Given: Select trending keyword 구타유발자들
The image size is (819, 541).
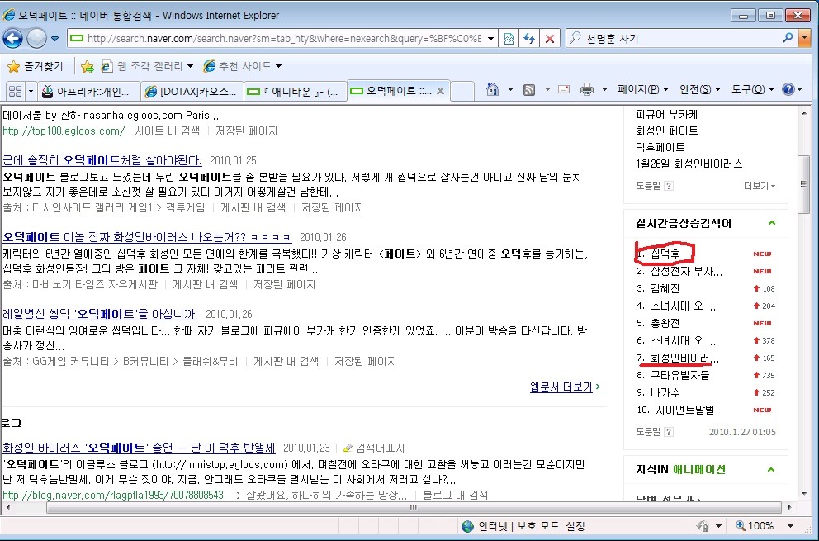Looking at the screenshot, I should coord(680,375).
